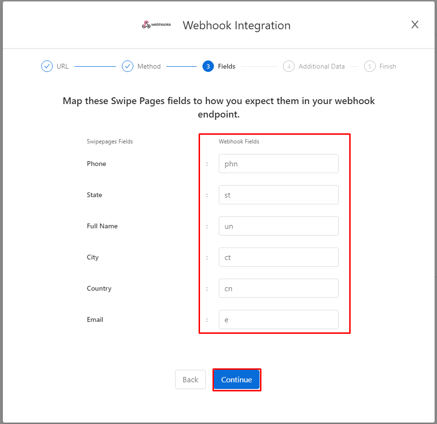Viewport: 437px width, 424px height.
Task: Click the 'Map these Swipe Pages fields' heading
Action: 219,107
